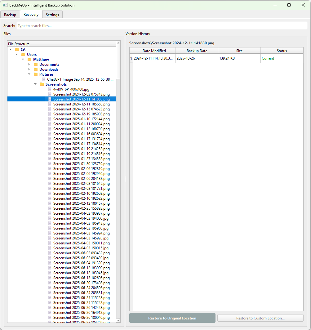Image resolution: width=311 pixels, height=330 pixels.
Task: Click the Documents folder icon
Action: (36, 65)
